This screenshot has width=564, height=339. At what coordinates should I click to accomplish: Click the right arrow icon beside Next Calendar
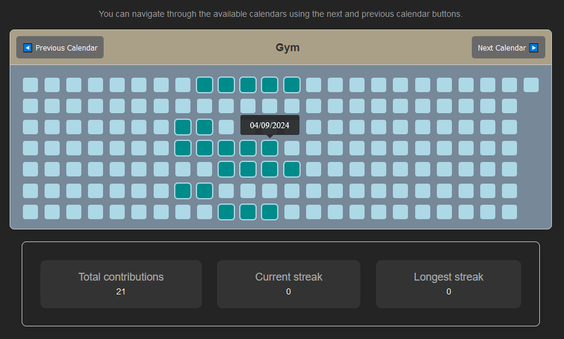point(533,48)
